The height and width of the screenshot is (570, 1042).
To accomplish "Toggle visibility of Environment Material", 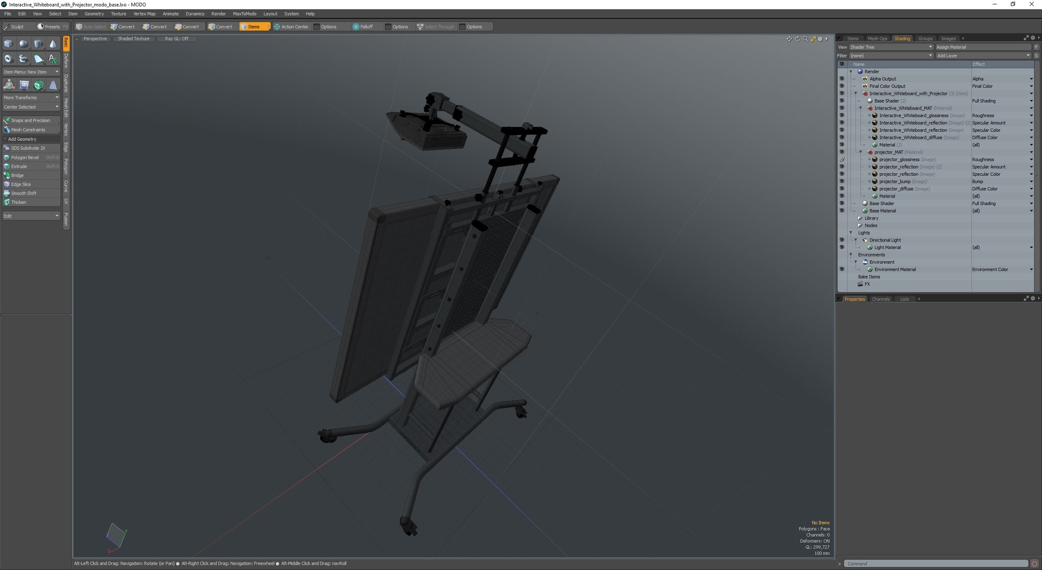I will click(842, 269).
